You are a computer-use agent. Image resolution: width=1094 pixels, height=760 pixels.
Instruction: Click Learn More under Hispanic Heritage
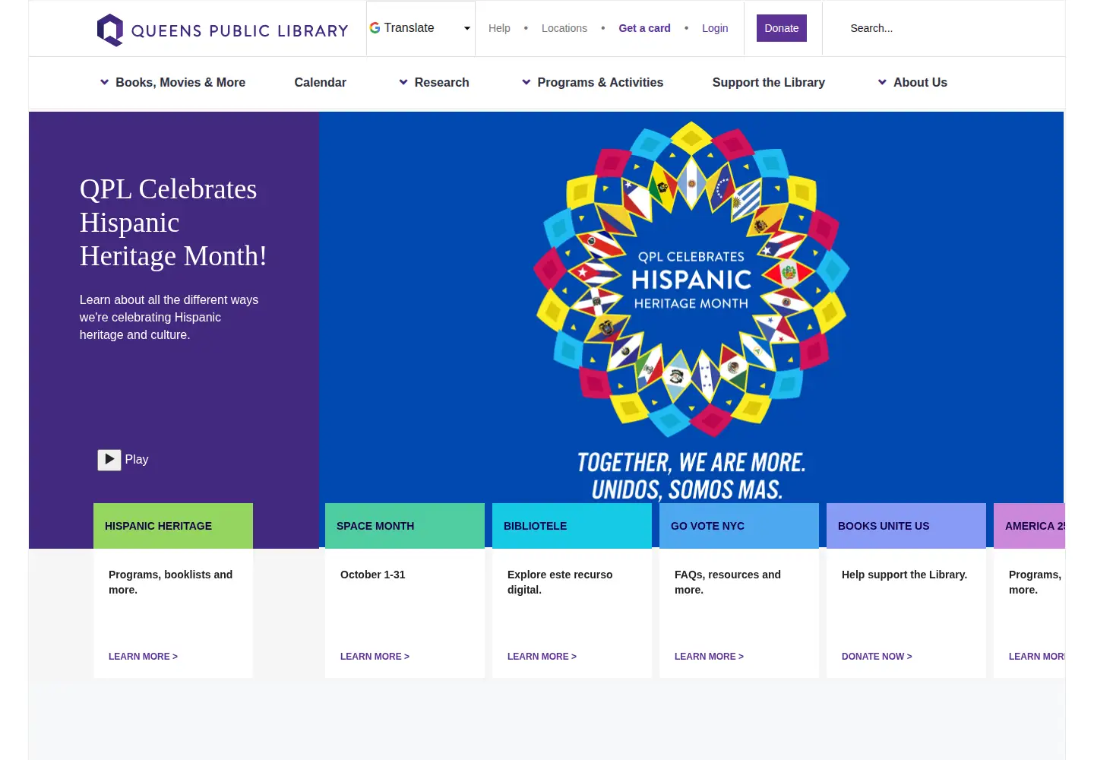143,657
